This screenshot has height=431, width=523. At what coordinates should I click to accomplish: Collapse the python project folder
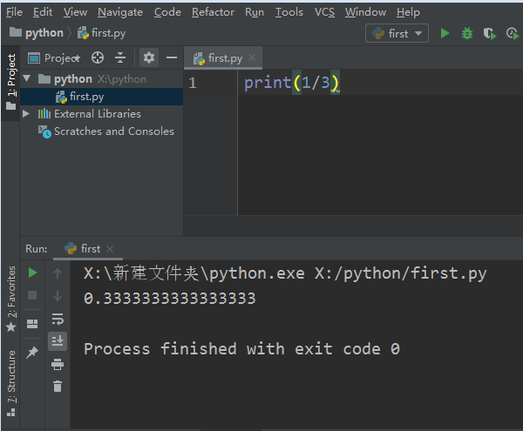click(26, 79)
